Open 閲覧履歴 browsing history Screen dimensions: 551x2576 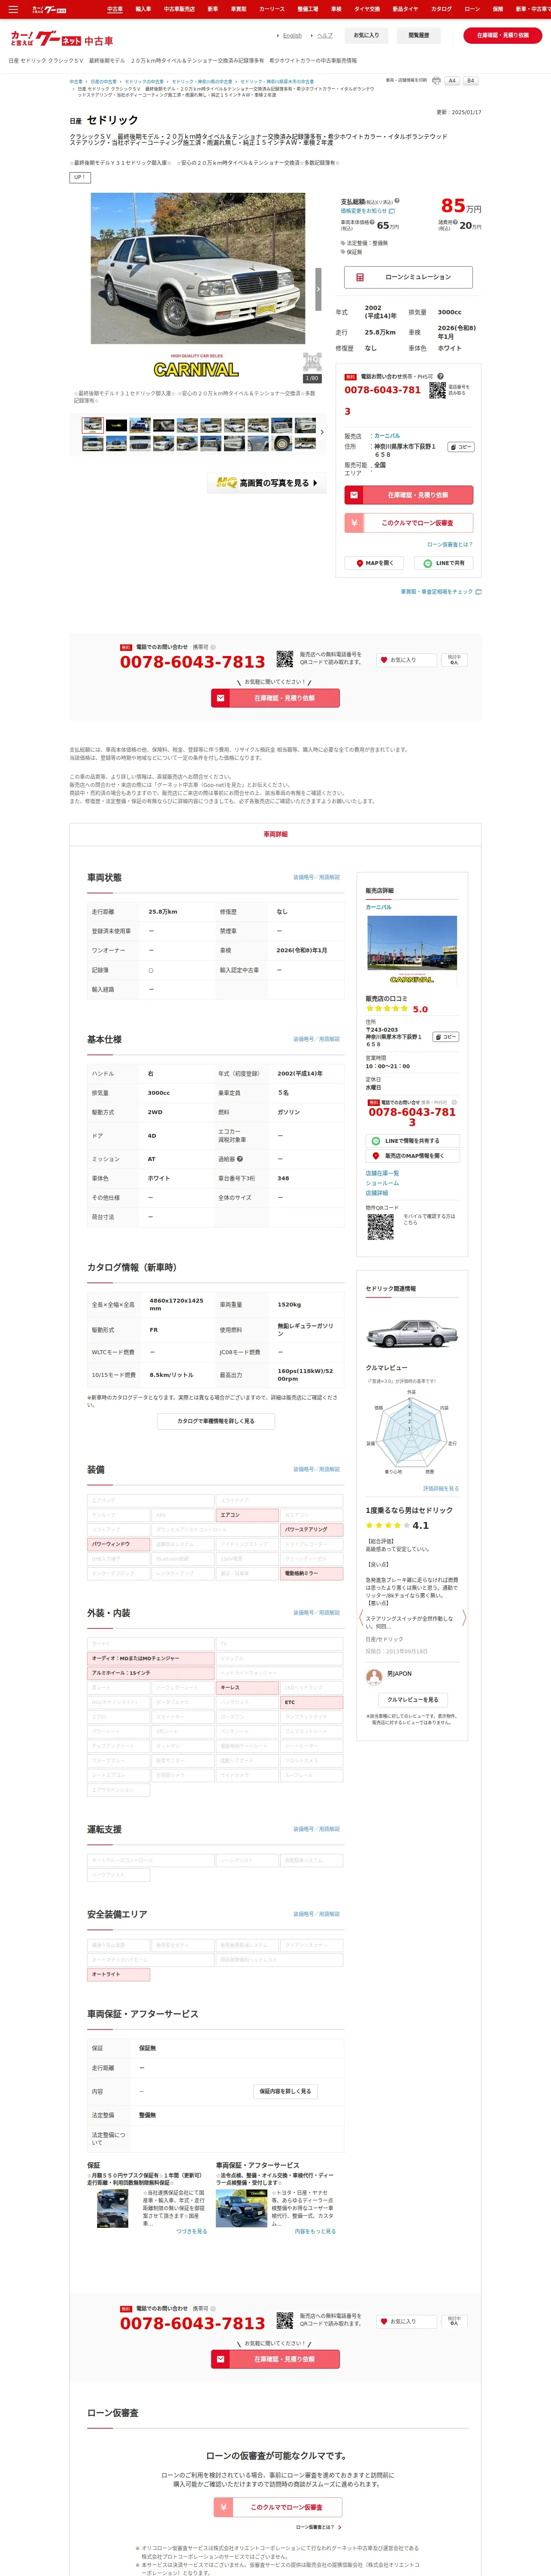(x=418, y=35)
